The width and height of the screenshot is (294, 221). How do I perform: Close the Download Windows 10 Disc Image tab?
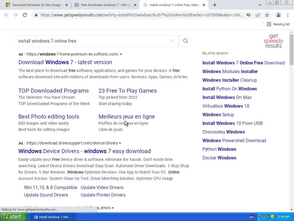pos(66,5)
